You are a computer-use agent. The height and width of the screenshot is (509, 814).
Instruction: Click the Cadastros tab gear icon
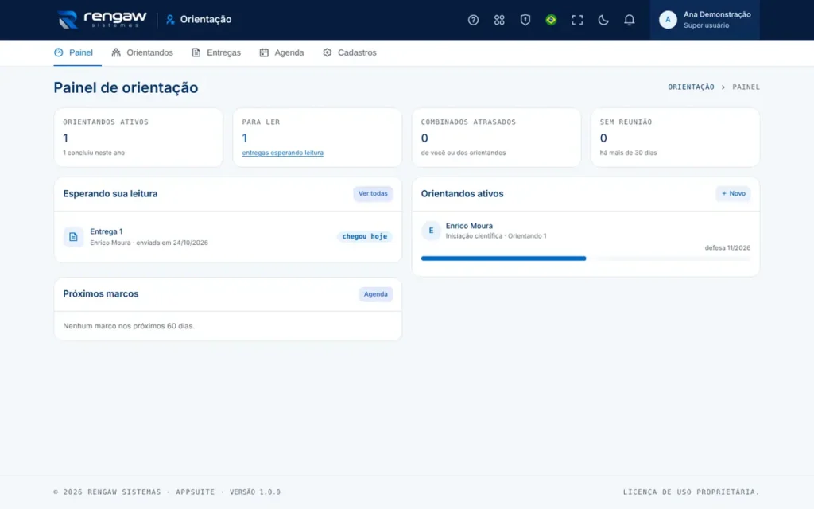(327, 52)
